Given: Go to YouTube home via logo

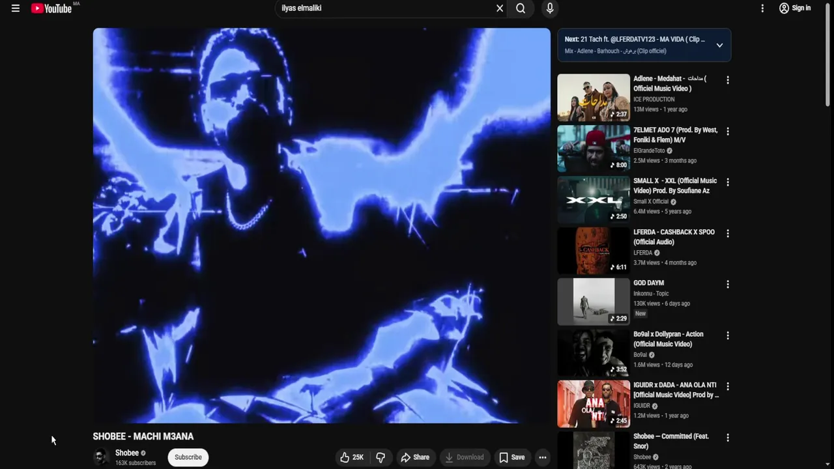Looking at the screenshot, I should click(x=51, y=8).
